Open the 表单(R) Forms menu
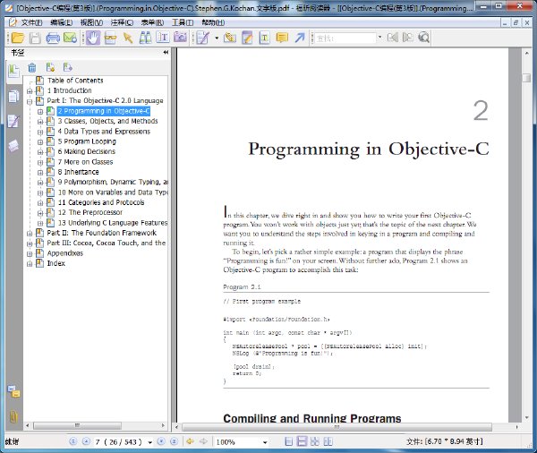The image size is (537, 453). click(x=152, y=22)
